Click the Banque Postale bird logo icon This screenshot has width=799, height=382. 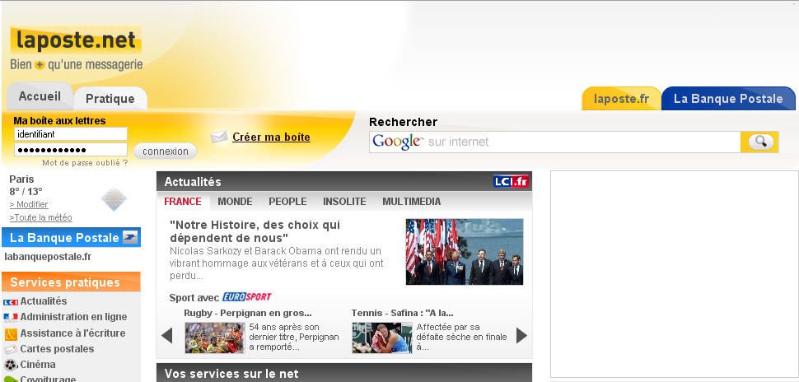click(x=130, y=237)
